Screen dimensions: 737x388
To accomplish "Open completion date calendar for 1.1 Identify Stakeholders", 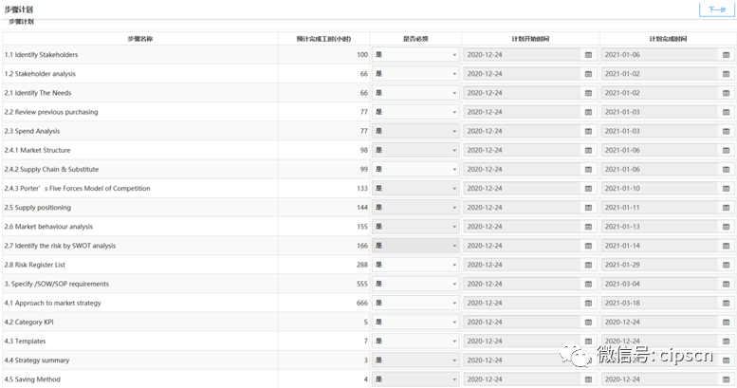I will (726, 55).
